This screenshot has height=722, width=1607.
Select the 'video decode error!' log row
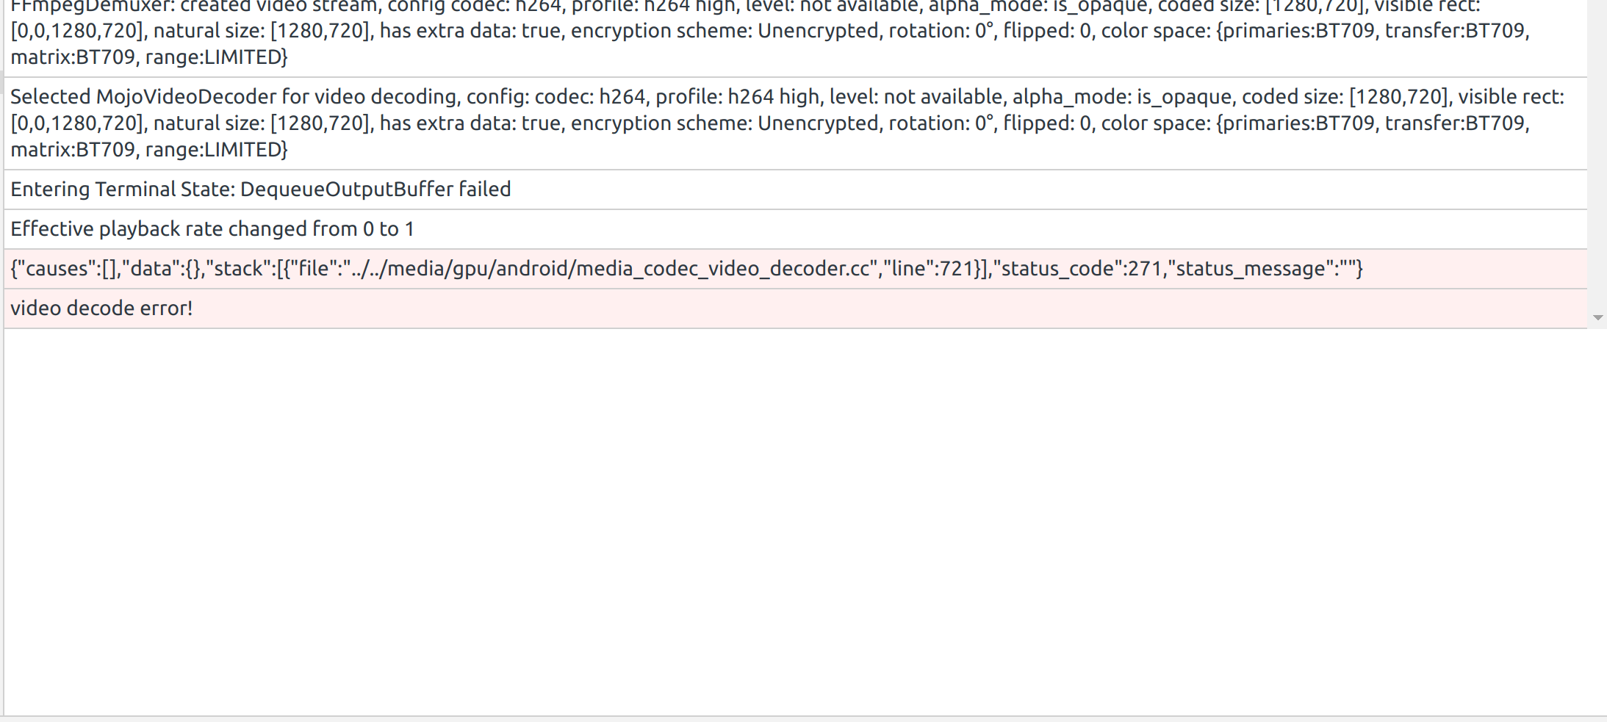[x=795, y=308]
